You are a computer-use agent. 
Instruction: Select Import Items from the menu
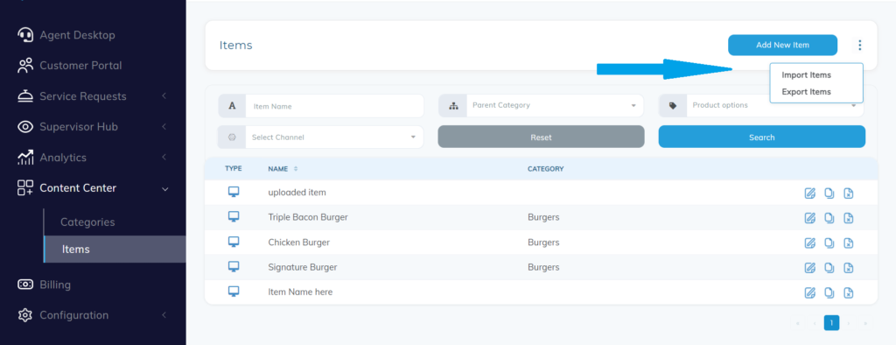click(806, 75)
